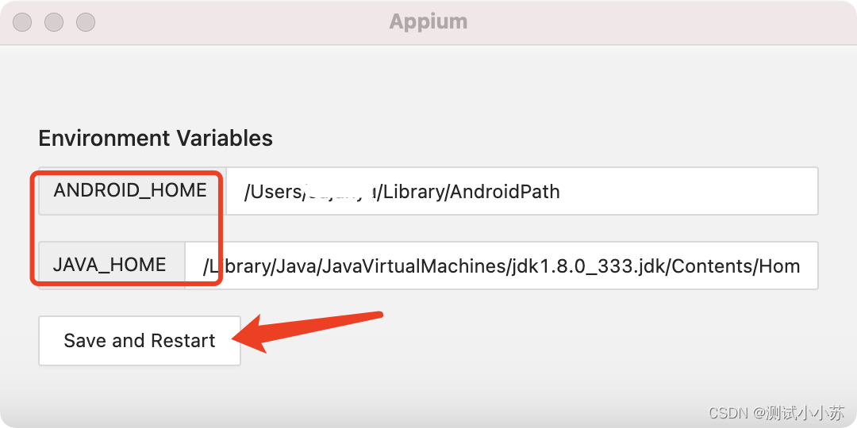Edit the ANDROID_HOME path field

tap(522, 191)
